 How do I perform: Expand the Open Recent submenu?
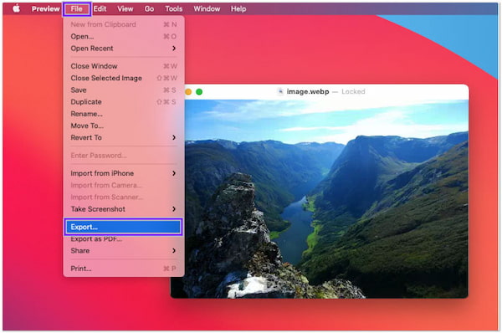124,49
